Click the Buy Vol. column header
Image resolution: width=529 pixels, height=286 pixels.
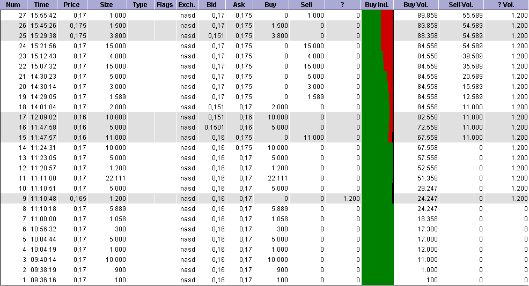point(416,5)
